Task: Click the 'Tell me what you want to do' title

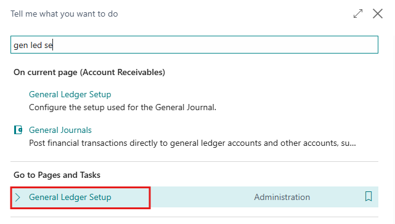Action: 64,14
